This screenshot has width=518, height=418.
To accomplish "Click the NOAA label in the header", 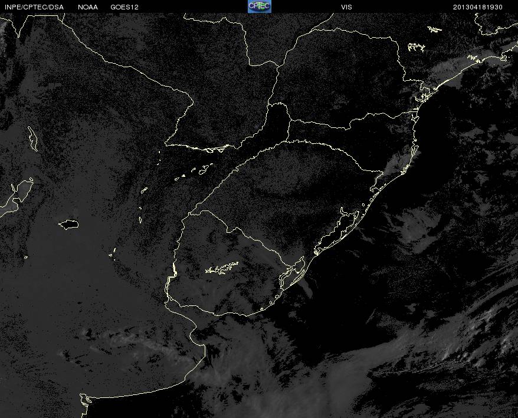I will click(88, 7).
